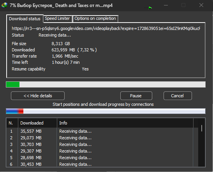
Task: Collapse details with Hide details button
Action: click(38, 96)
